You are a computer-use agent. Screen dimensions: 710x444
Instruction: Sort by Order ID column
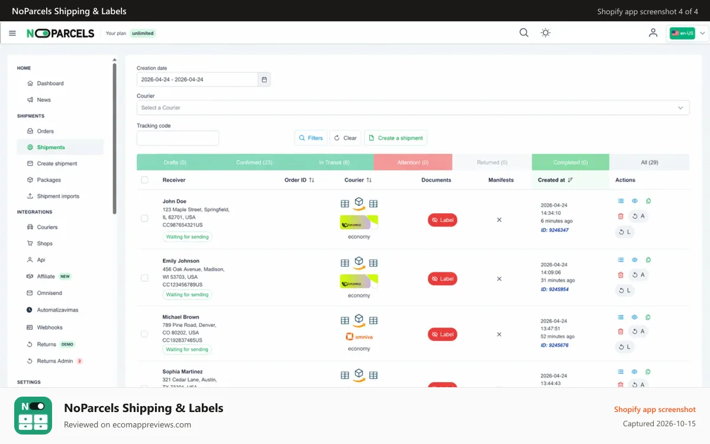pos(299,180)
